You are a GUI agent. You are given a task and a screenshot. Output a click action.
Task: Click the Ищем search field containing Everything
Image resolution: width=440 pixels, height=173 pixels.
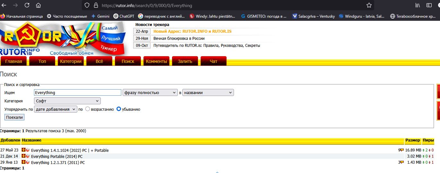(78, 92)
